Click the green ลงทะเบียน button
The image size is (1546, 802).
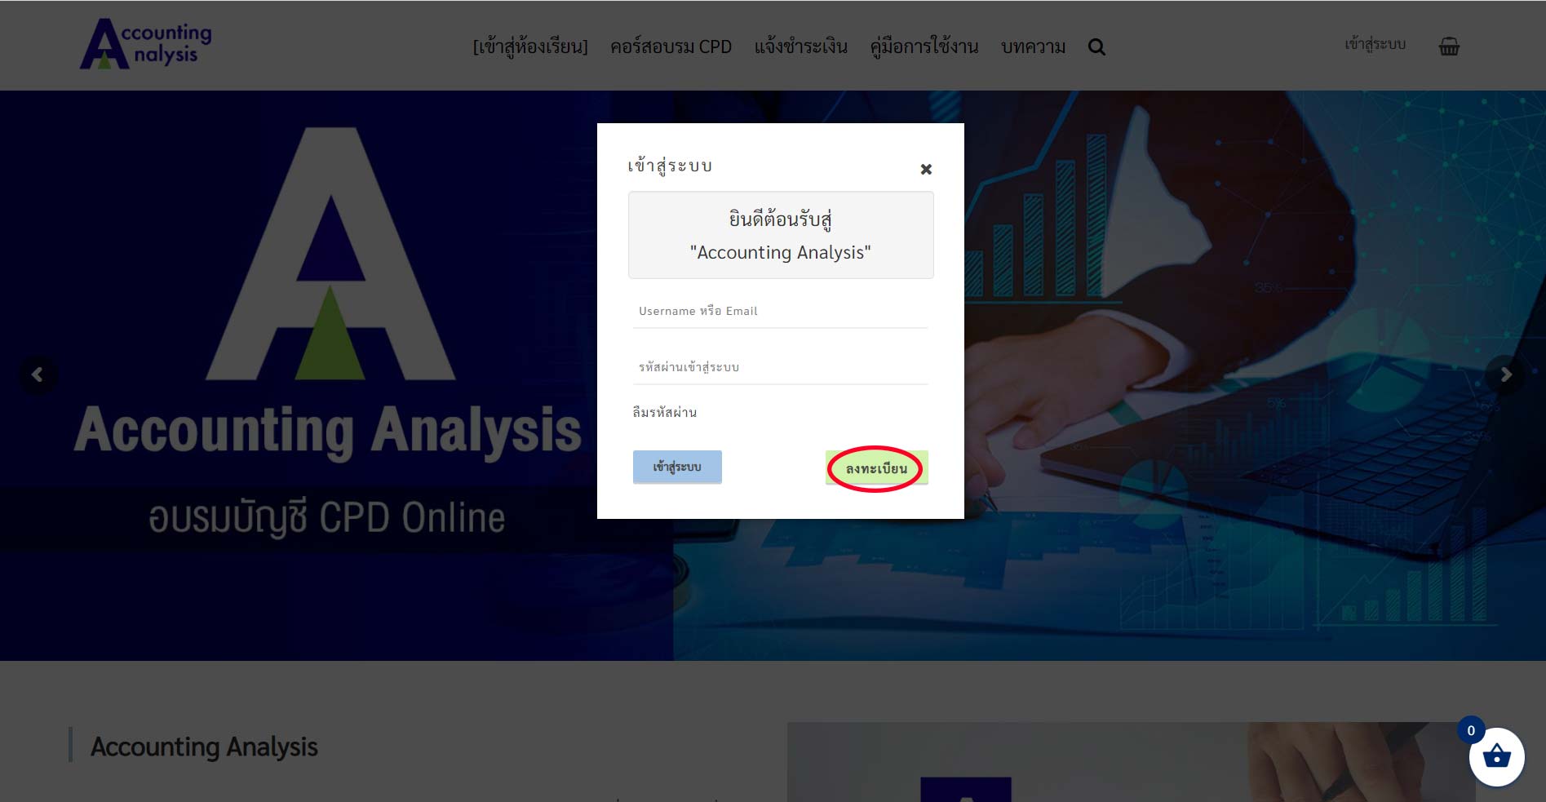(x=876, y=468)
